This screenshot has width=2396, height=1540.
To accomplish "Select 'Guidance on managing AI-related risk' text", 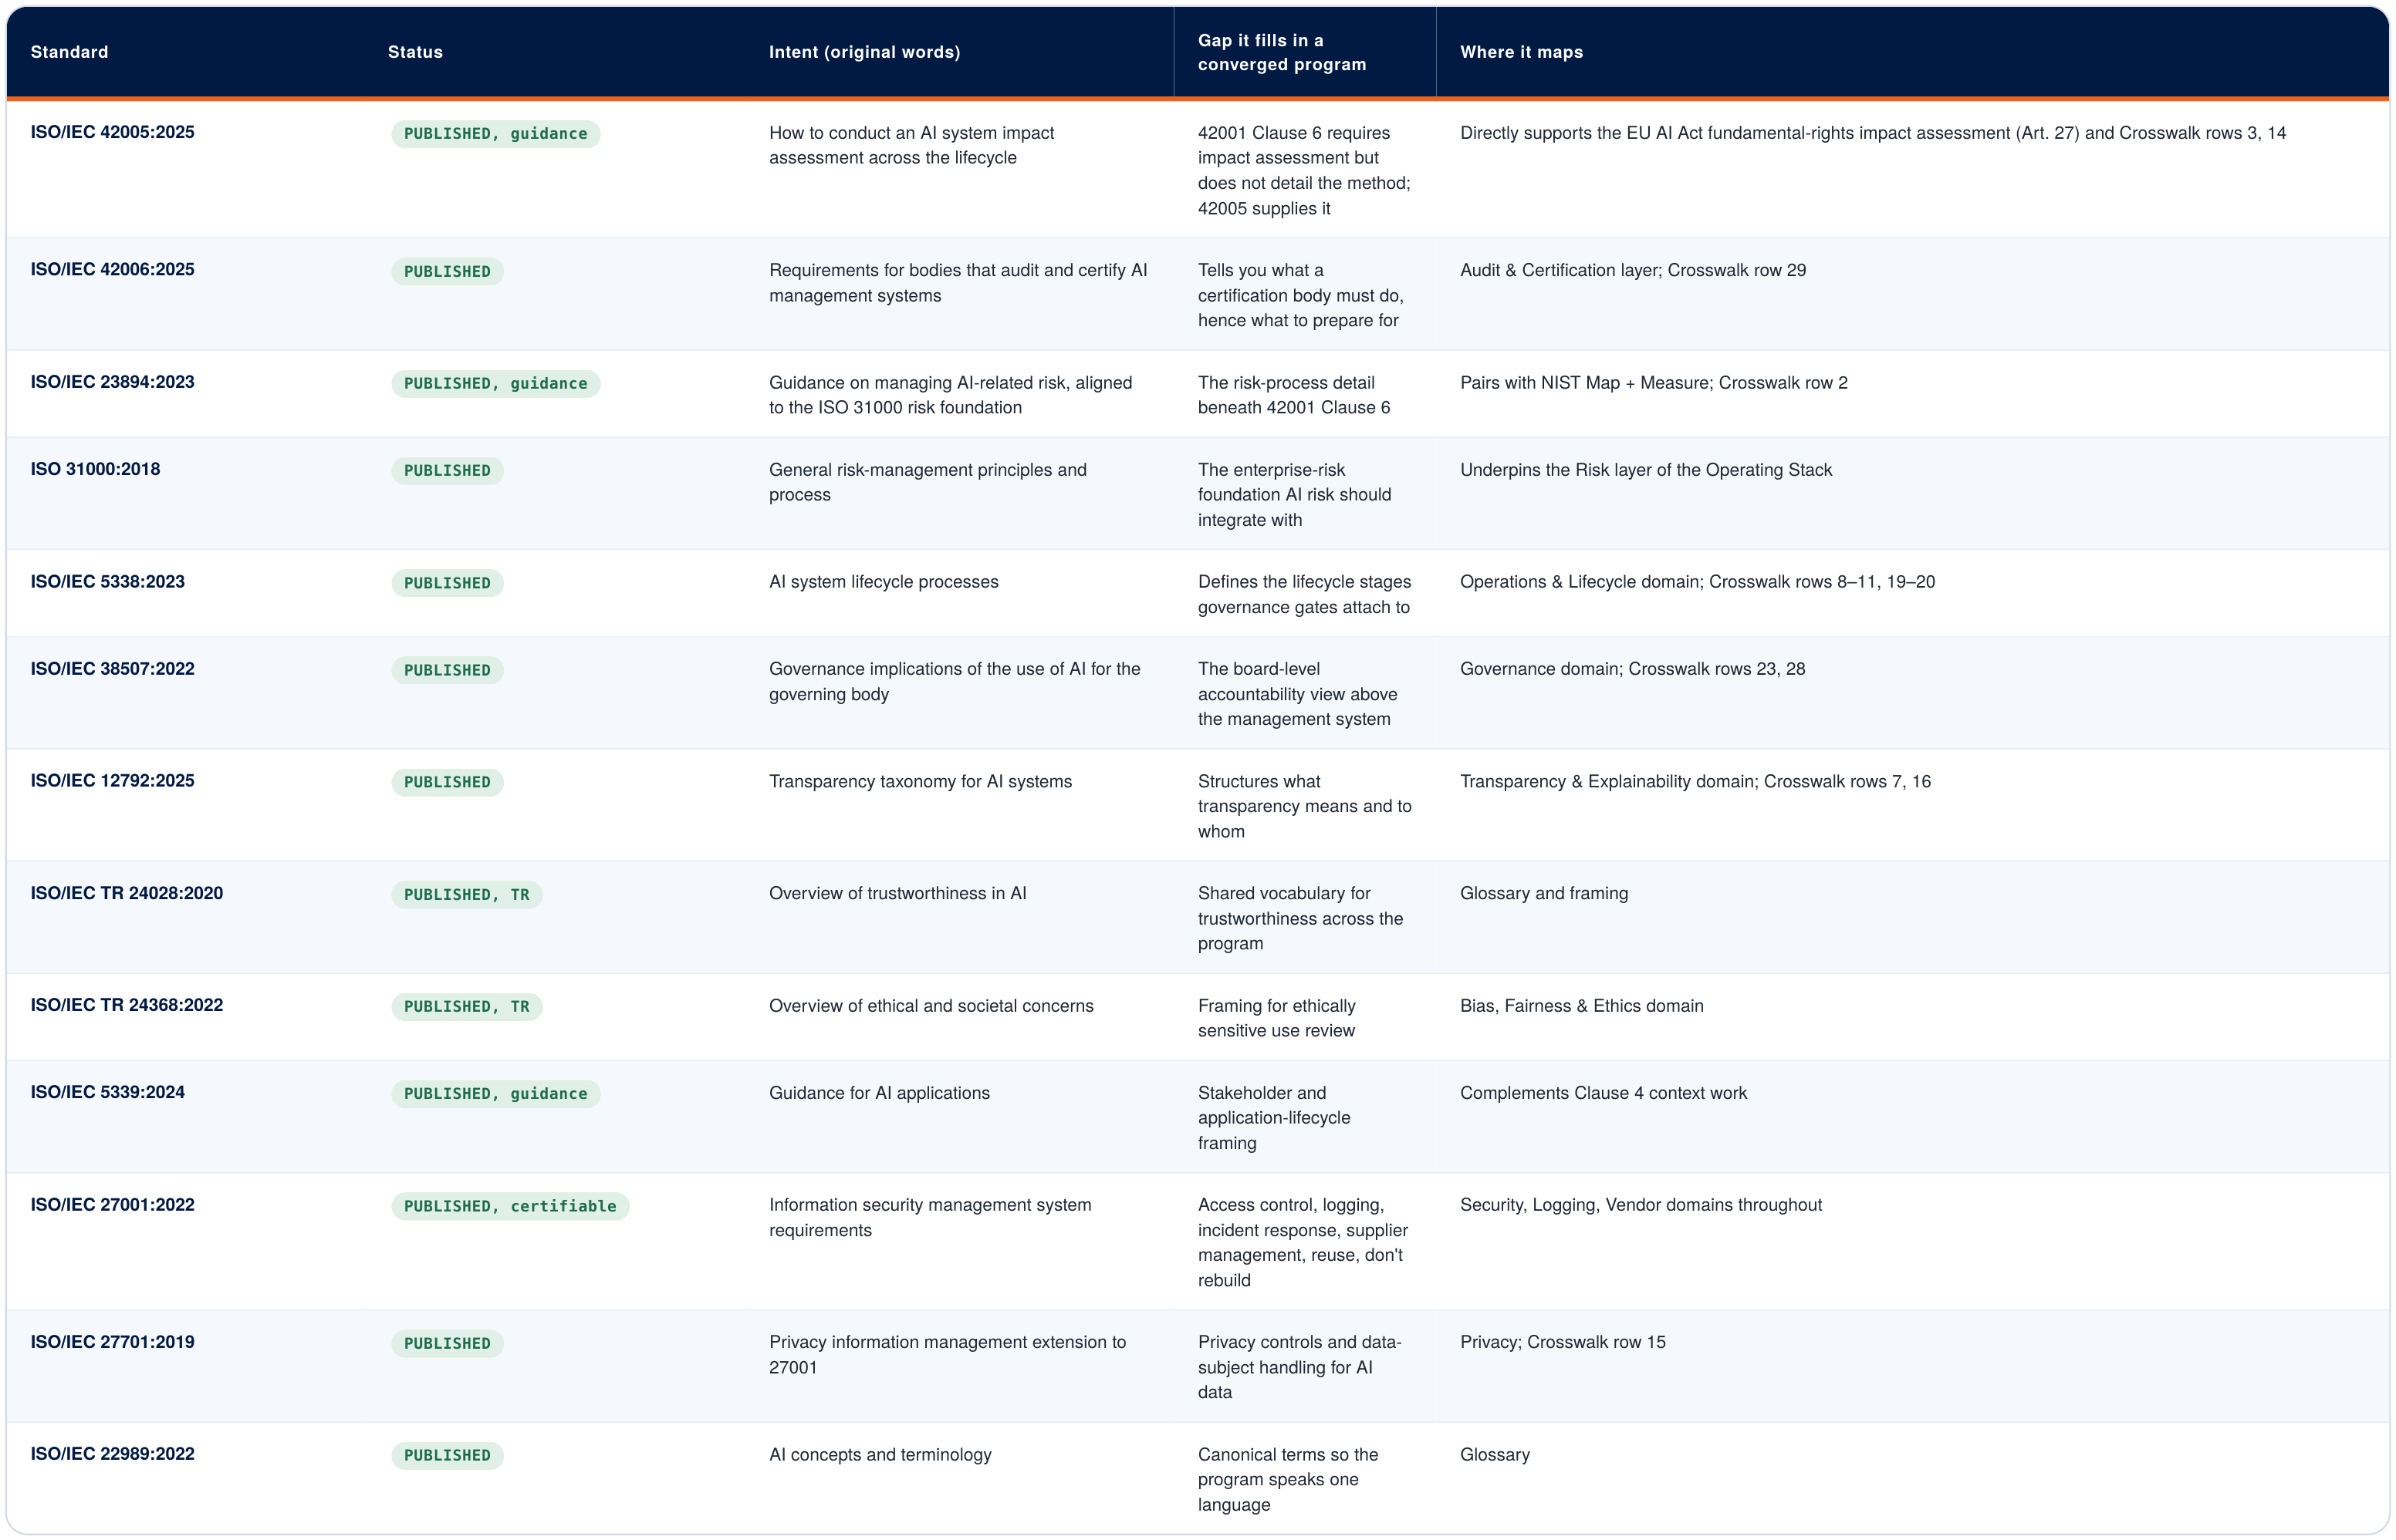I will (951, 395).
